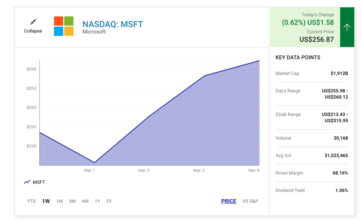Select the 5Y time range

coord(109,201)
